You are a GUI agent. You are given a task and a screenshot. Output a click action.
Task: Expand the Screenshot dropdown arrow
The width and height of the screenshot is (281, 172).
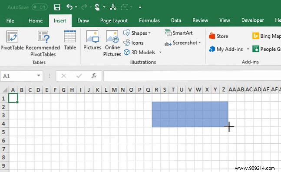pyautogui.click(x=199, y=43)
